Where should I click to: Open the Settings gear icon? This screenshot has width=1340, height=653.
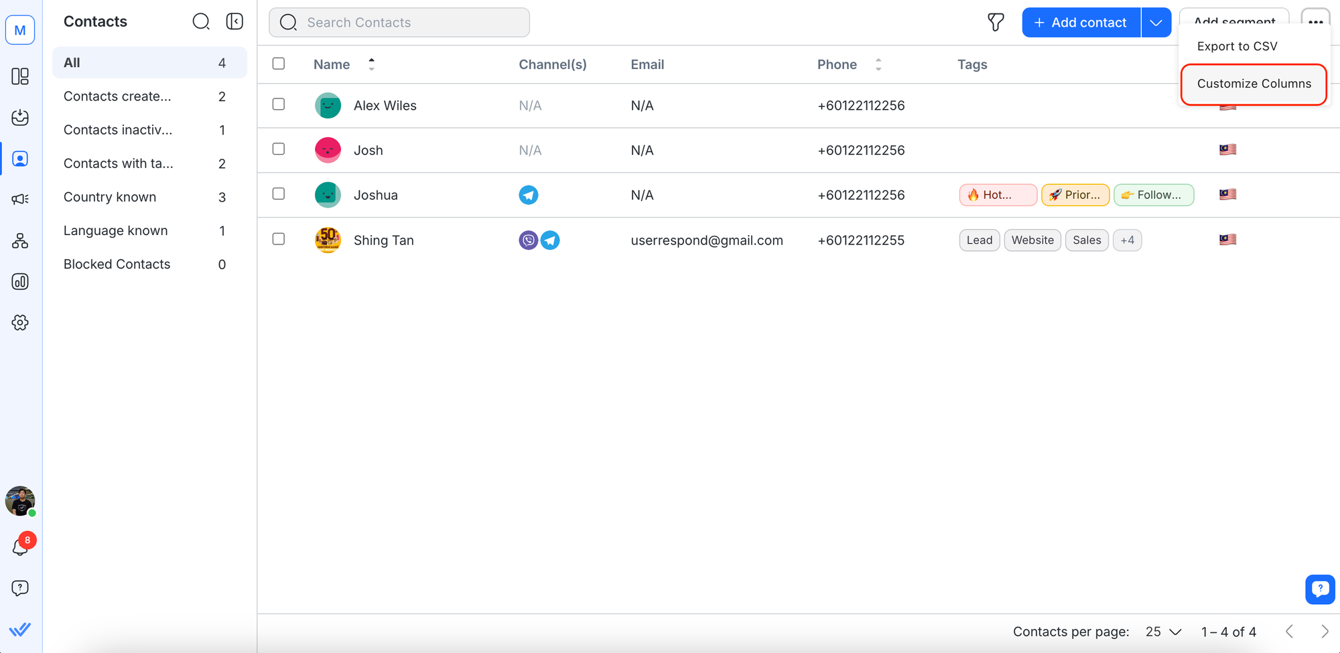(x=20, y=323)
